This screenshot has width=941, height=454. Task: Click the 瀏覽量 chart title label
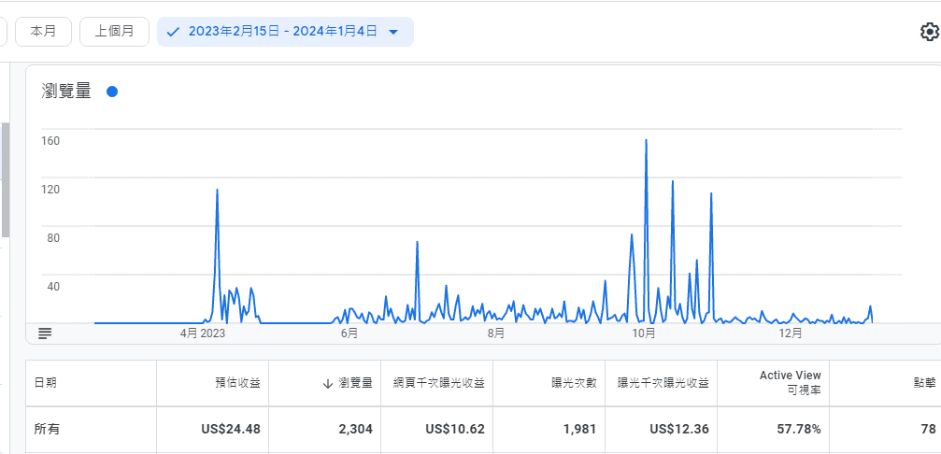(x=66, y=92)
